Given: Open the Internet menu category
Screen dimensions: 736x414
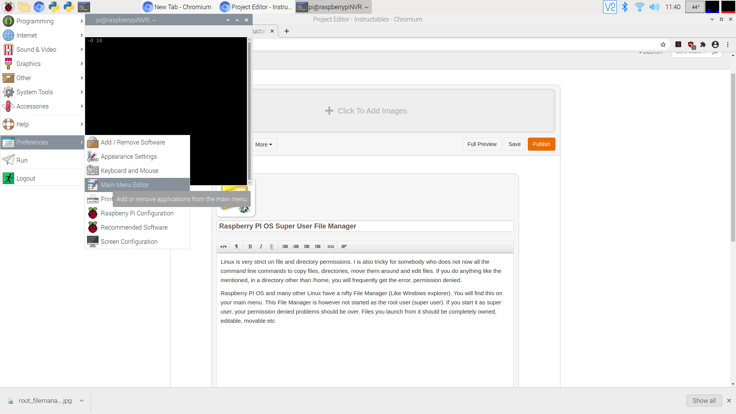Looking at the screenshot, I should click(43, 35).
